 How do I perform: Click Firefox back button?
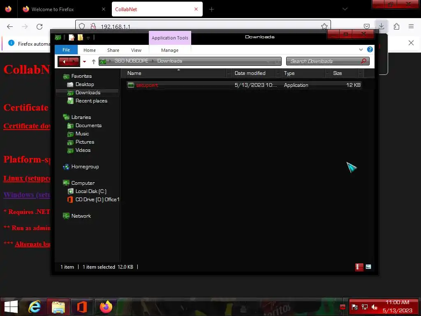(x=10, y=27)
